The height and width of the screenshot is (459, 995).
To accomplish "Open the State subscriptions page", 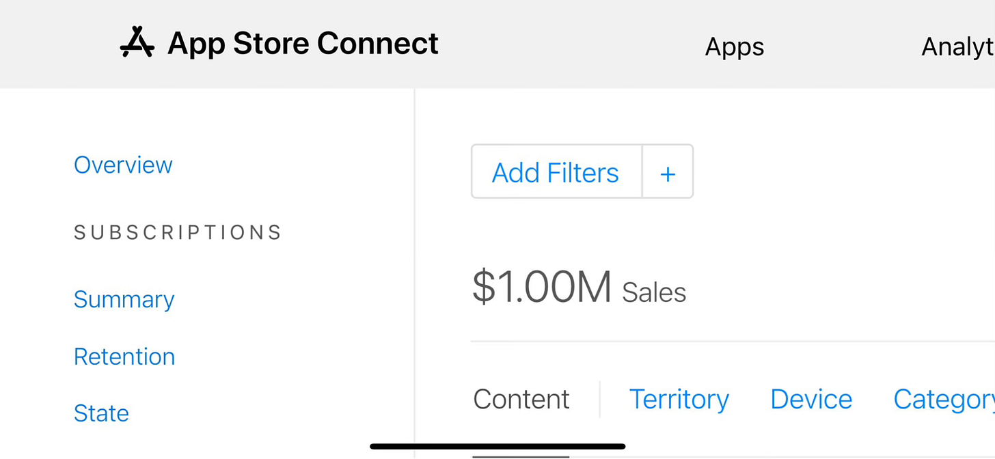I will (x=101, y=413).
